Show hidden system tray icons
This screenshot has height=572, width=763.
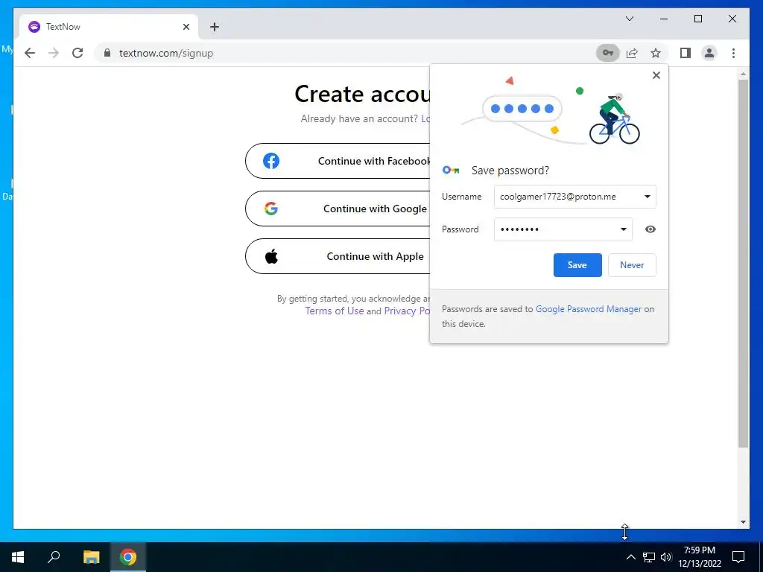coord(630,557)
